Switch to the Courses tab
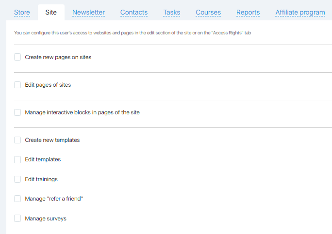The height and width of the screenshot is (234, 332). click(x=208, y=13)
